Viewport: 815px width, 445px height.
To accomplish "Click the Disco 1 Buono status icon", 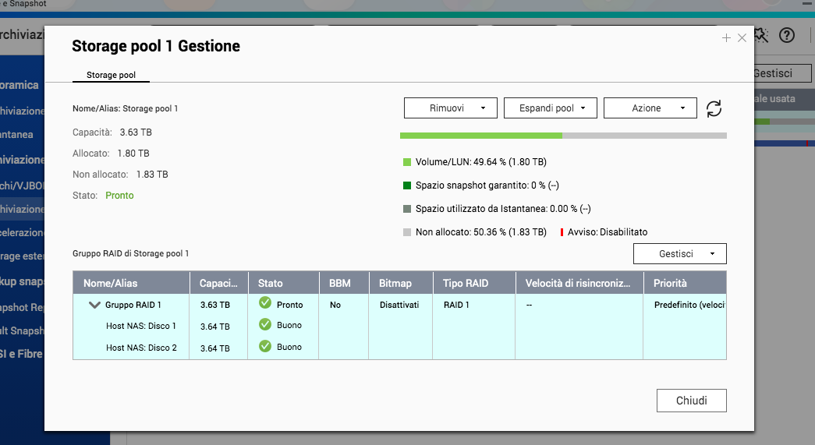I will click(265, 325).
